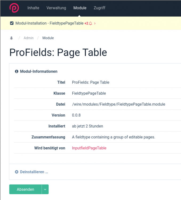Open the InputfieldPageTable module link
This screenshot has width=181, height=200.
pyautogui.click(x=89, y=148)
